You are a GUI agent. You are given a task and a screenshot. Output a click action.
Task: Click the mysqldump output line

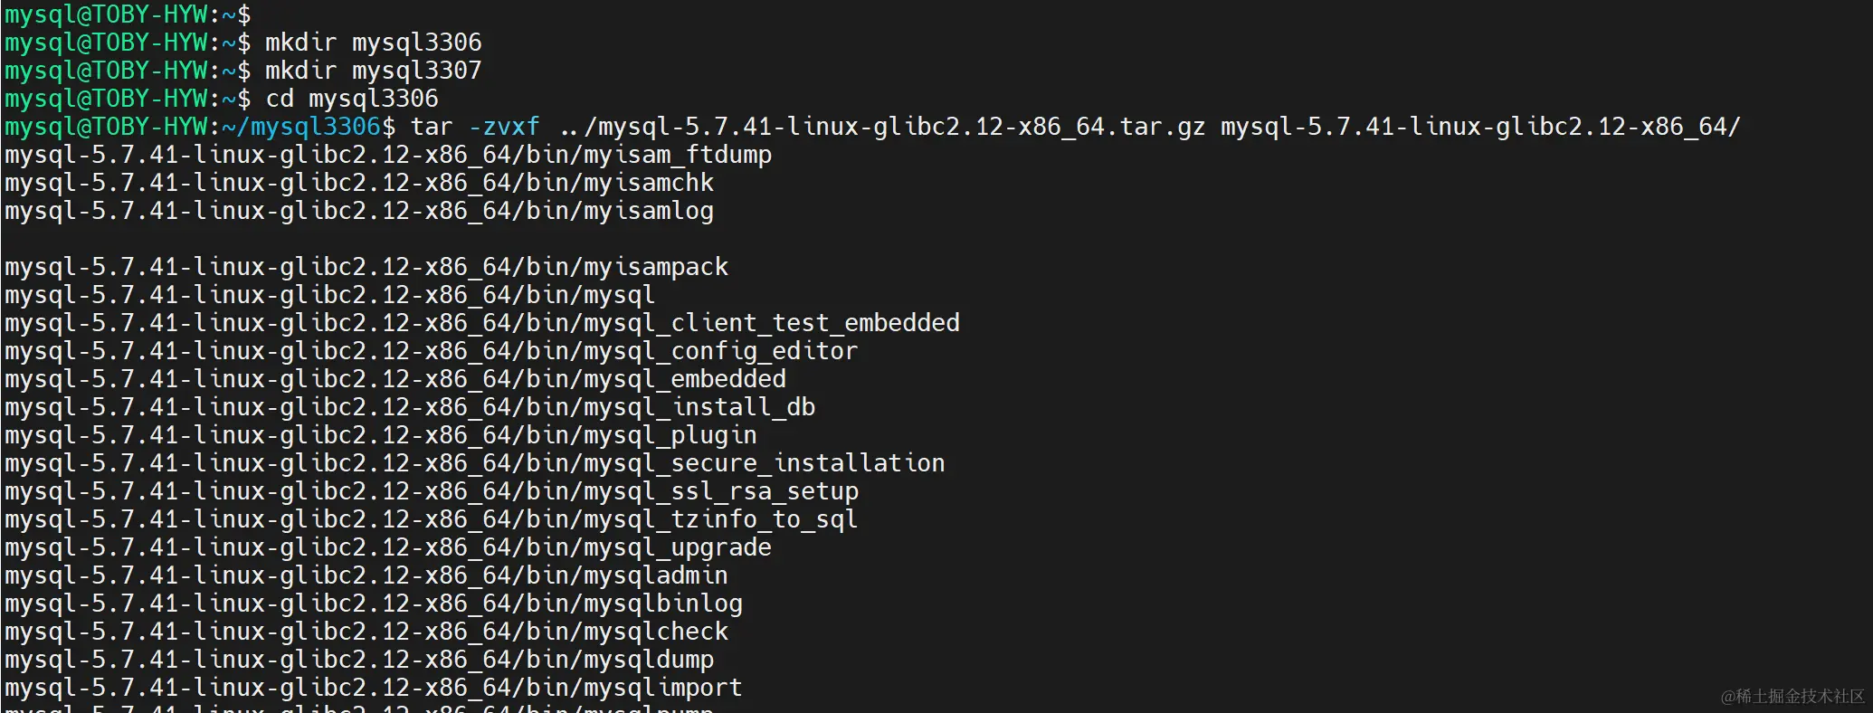pyautogui.click(x=359, y=660)
